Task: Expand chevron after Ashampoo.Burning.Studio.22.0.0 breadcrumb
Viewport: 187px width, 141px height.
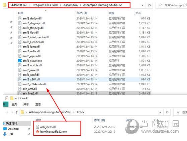Action: pos(74,112)
